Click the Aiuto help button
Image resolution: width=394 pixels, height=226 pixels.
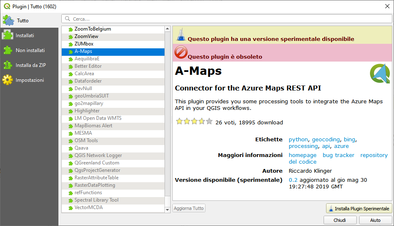coord(375,220)
